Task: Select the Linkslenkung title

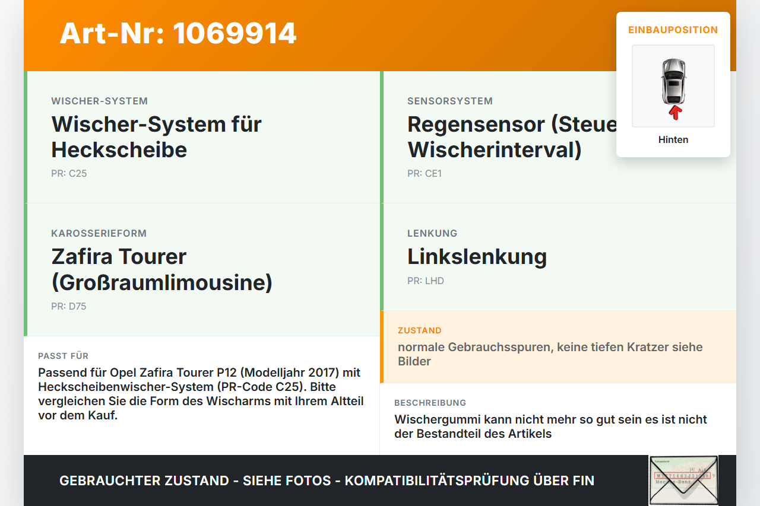Action: point(477,257)
